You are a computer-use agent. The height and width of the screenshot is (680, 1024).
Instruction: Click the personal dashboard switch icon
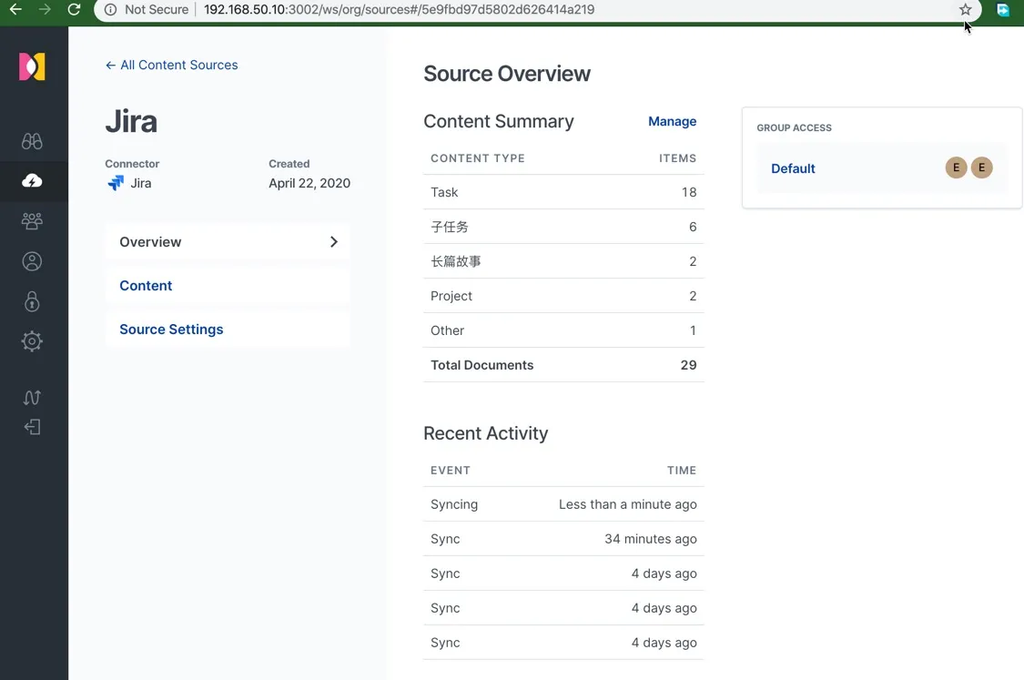pyautogui.click(x=32, y=398)
